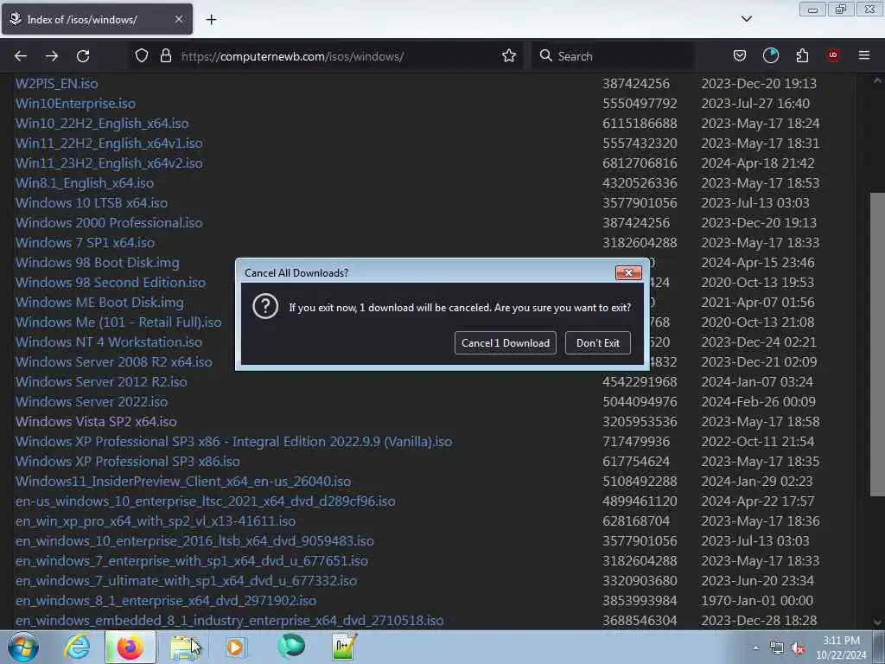Select the Index of /isos/windows/ tab
This screenshot has height=664, width=885.
tap(97, 19)
